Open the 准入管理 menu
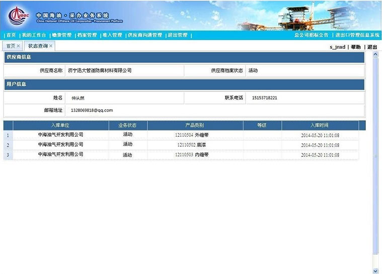The image size is (382, 274). [112, 35]
